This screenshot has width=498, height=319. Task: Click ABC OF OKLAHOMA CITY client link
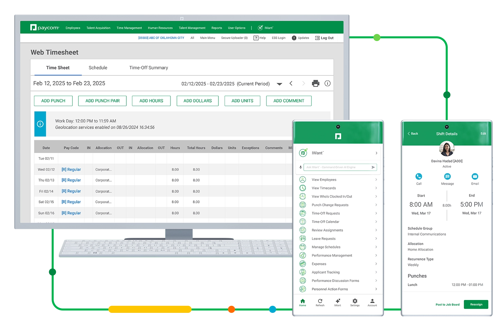161,38
